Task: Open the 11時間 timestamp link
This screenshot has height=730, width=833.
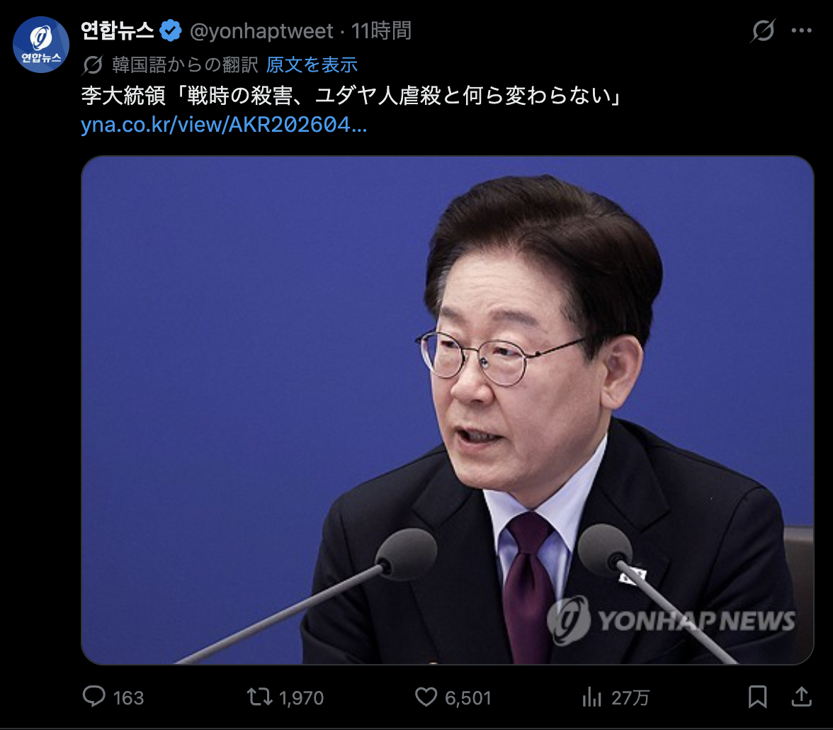Action: click(x=381, y=31)
